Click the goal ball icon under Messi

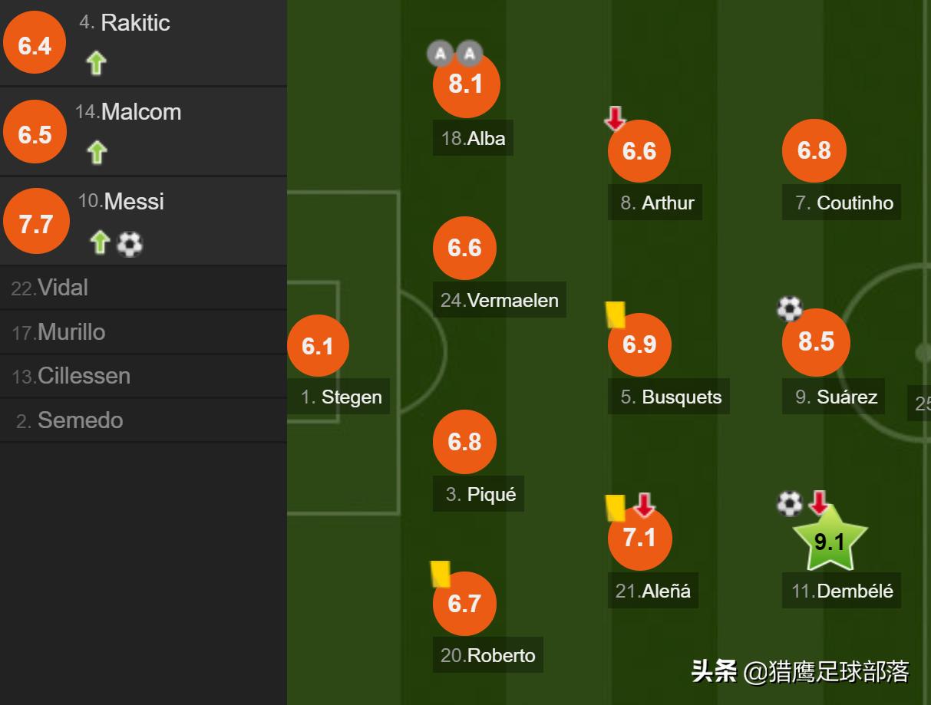click(130, 244)
